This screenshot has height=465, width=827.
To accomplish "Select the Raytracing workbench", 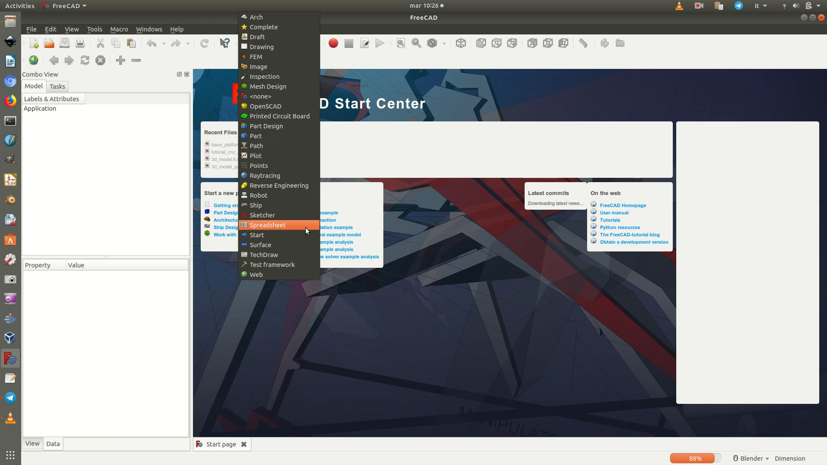I will point(279,176).
